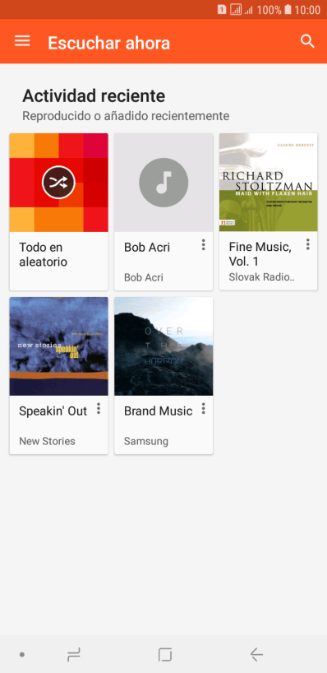The image size is (327, 673).
Task: Open the Over the Horizon album artwork
Action: (x=163, y=346)
